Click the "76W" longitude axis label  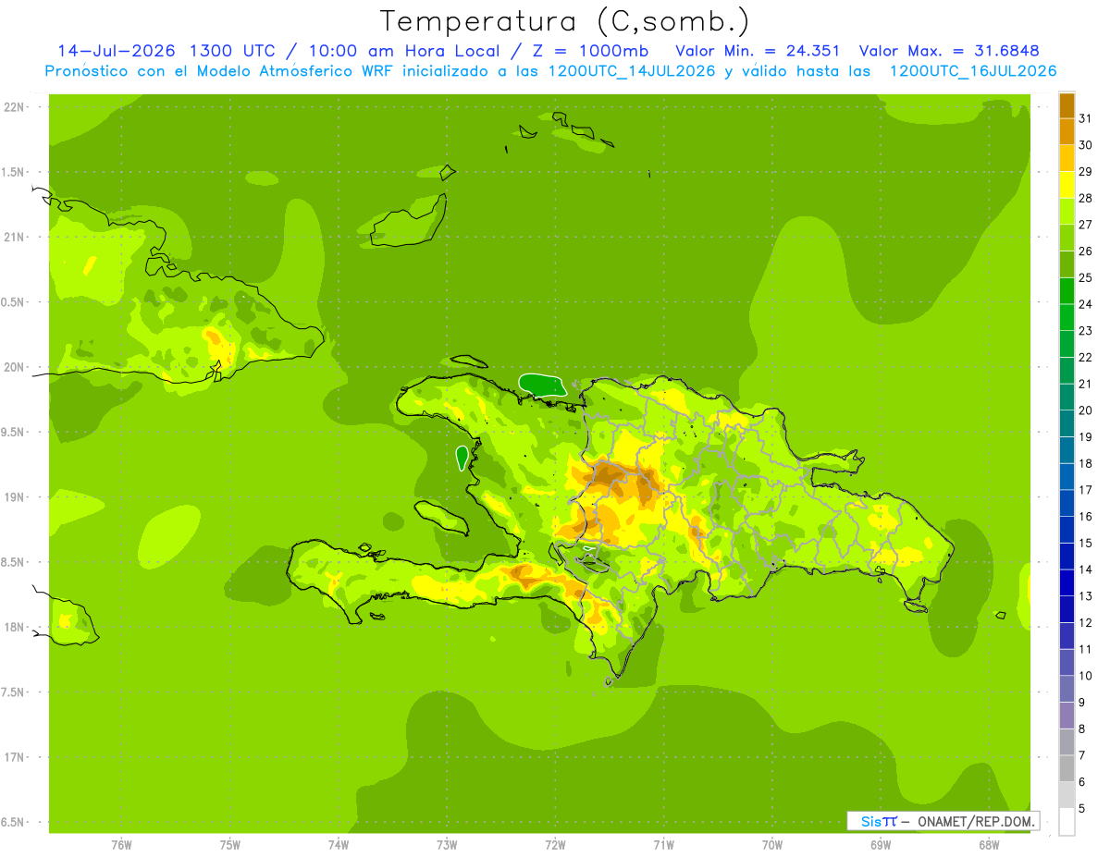click(121, 844)
